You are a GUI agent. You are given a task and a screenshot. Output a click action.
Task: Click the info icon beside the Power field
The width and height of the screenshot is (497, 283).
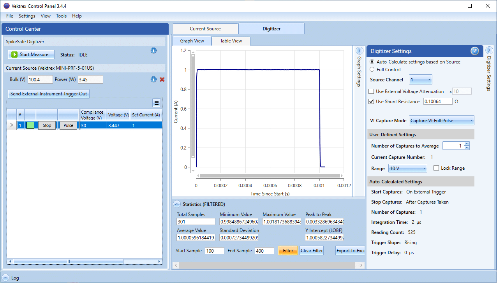tap(153, 79)
